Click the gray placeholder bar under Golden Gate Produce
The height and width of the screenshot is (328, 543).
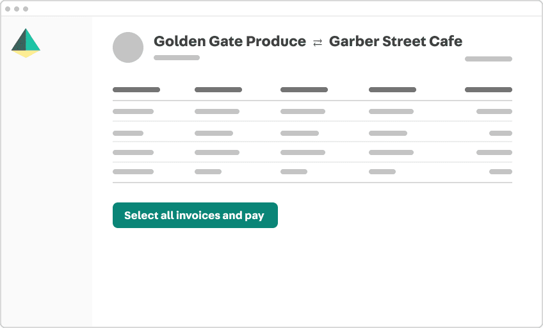click(x=177, y=58)
